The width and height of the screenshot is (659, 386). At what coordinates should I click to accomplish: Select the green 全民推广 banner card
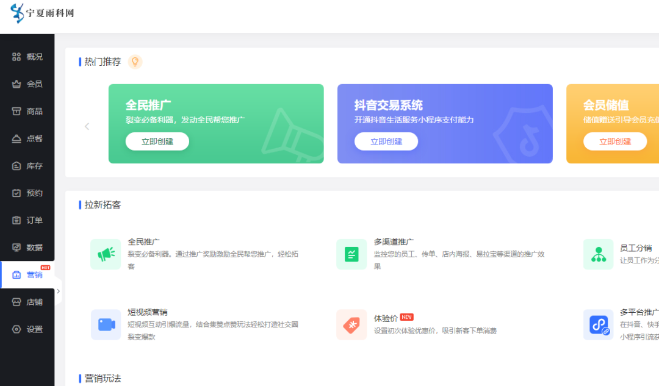click(x=216, y=124)
